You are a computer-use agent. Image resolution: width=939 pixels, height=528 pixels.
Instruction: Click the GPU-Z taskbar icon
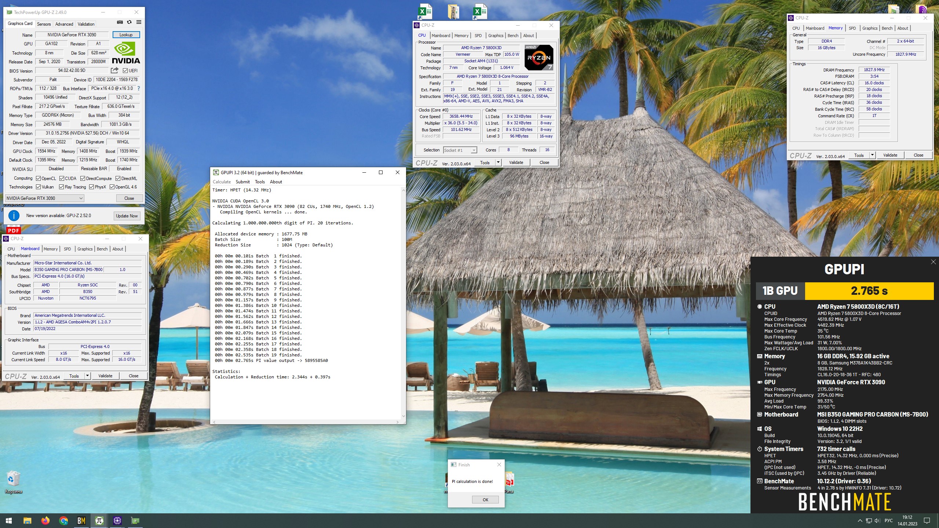point(135,521)
